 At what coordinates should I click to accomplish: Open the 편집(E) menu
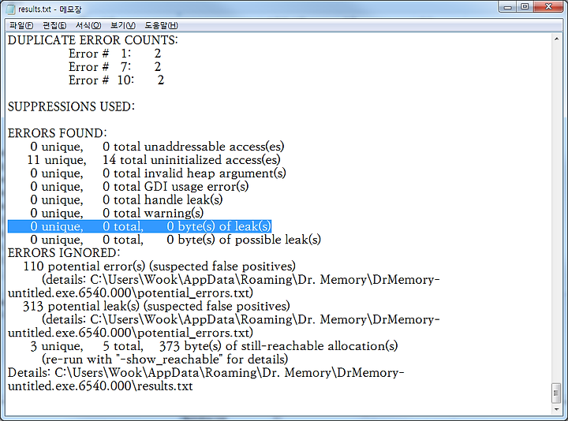54,25
